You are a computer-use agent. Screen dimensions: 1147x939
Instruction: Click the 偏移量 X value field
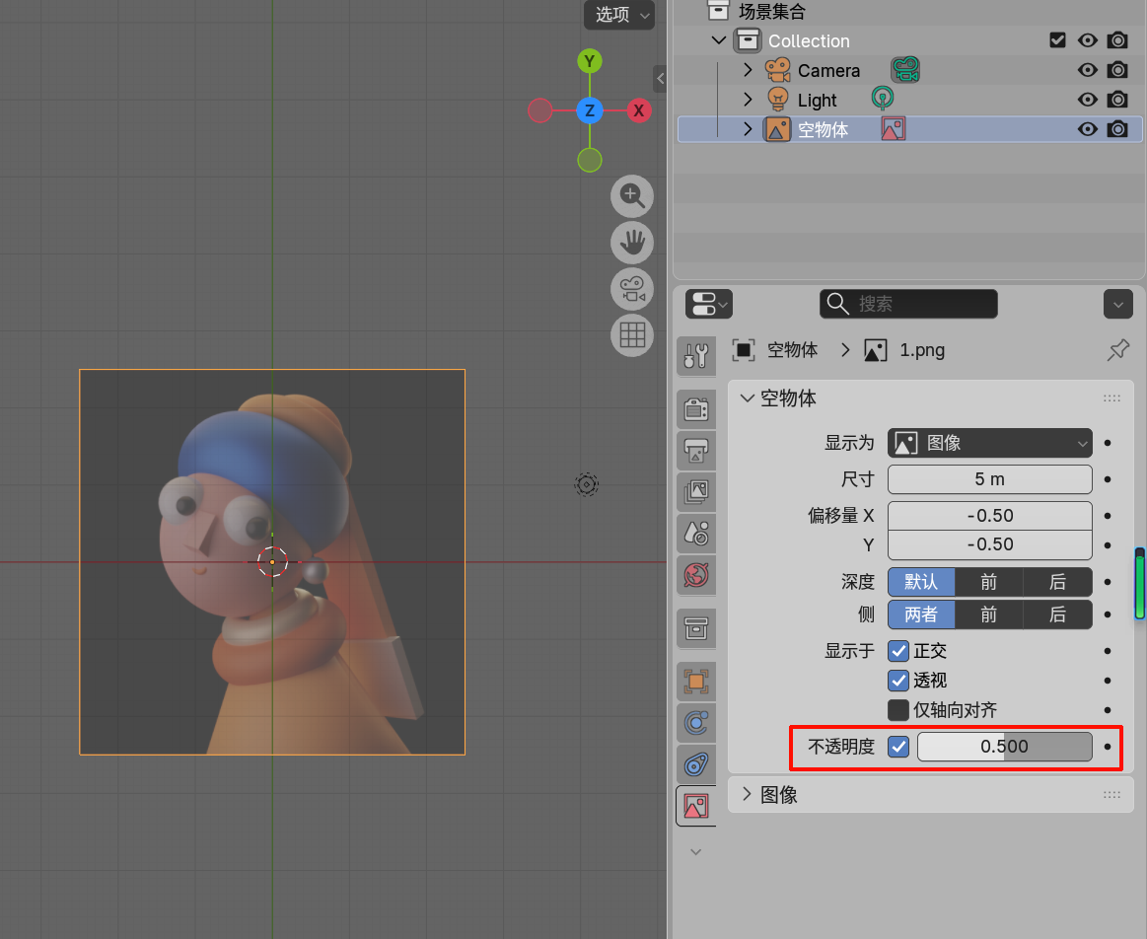990,516
